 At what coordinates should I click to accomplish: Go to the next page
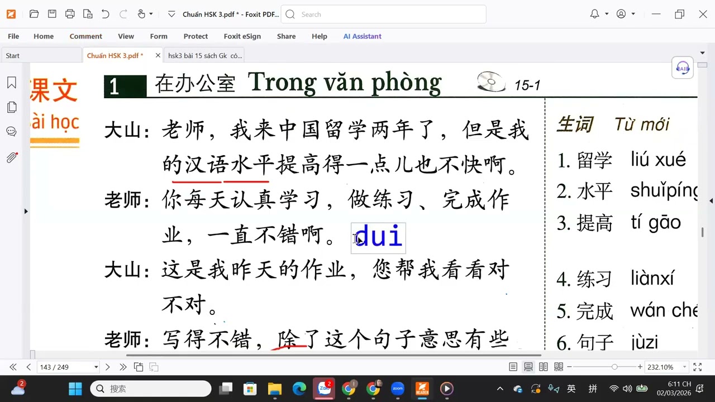[x=108, y=367]
